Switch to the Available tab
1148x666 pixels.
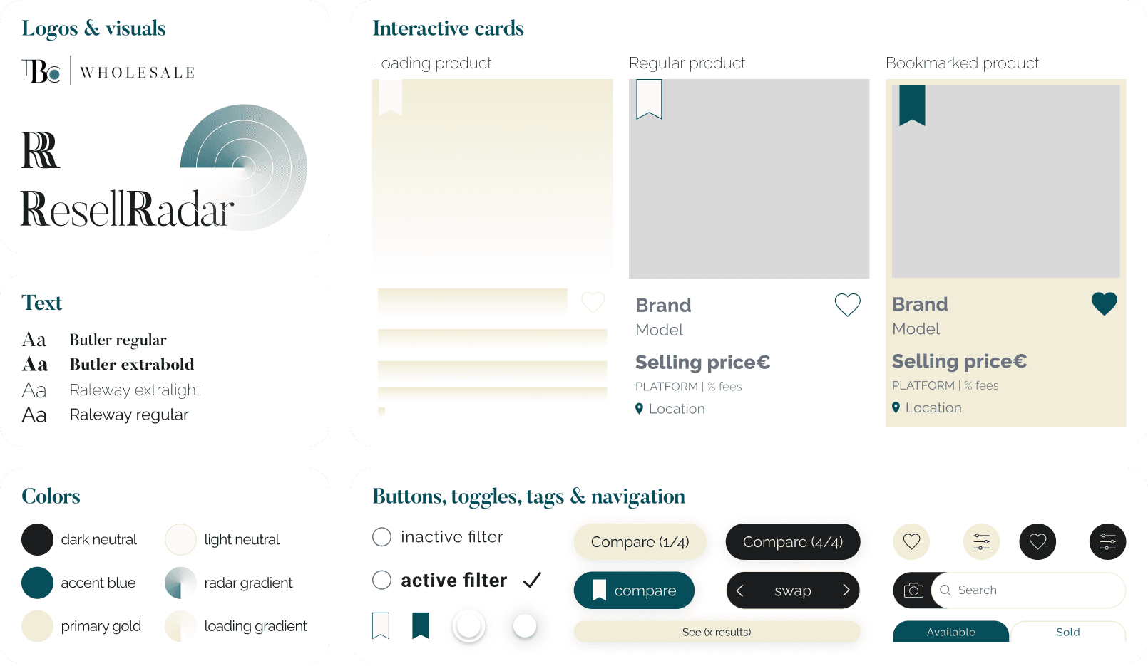950,632
